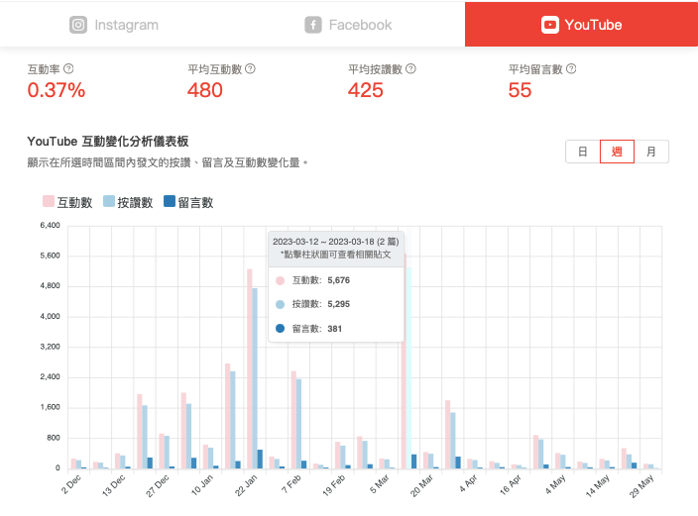Click the average interactions value 480
The height and width of the screenshot is (516, 698).
click(x=205, y=90)
